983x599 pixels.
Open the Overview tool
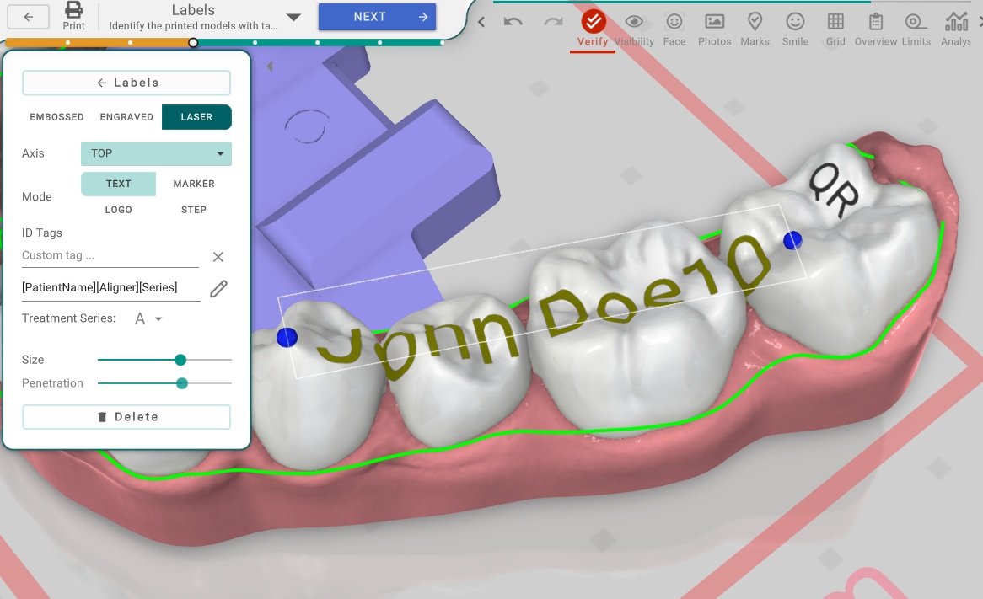875,29
